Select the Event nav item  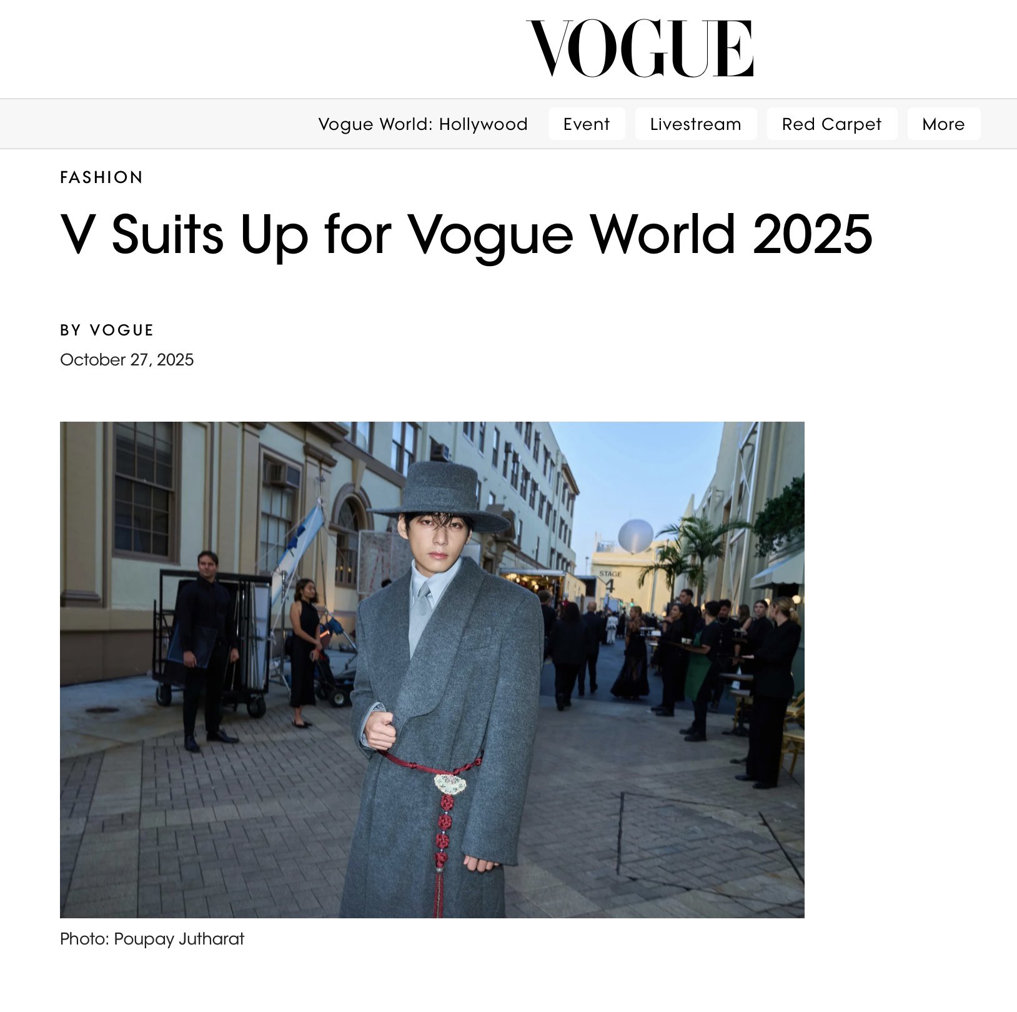point(587,124)
